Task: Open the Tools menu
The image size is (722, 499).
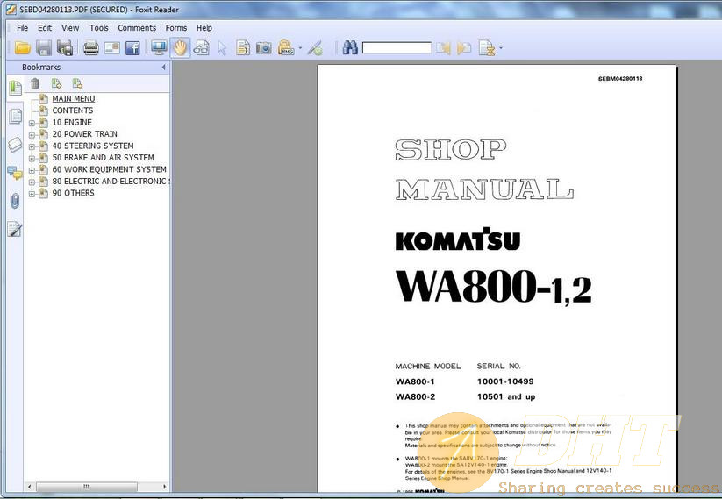Action: click(98, 27)
